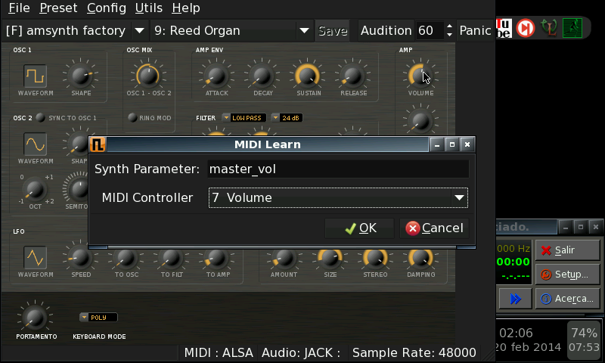The image size is (605, 363).
Task: Open the File menu
Action: point(19,8)
